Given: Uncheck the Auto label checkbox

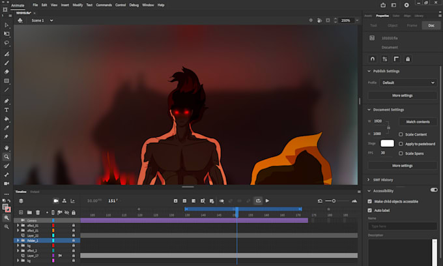Looking at the screenshot, I should (369, 211).
